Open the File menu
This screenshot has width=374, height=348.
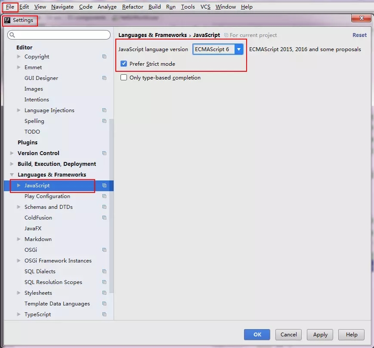point(10,7)
